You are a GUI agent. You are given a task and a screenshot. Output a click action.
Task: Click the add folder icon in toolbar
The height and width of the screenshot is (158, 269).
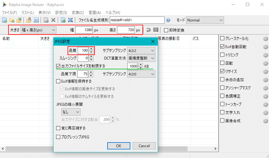[x=12, y=20]
